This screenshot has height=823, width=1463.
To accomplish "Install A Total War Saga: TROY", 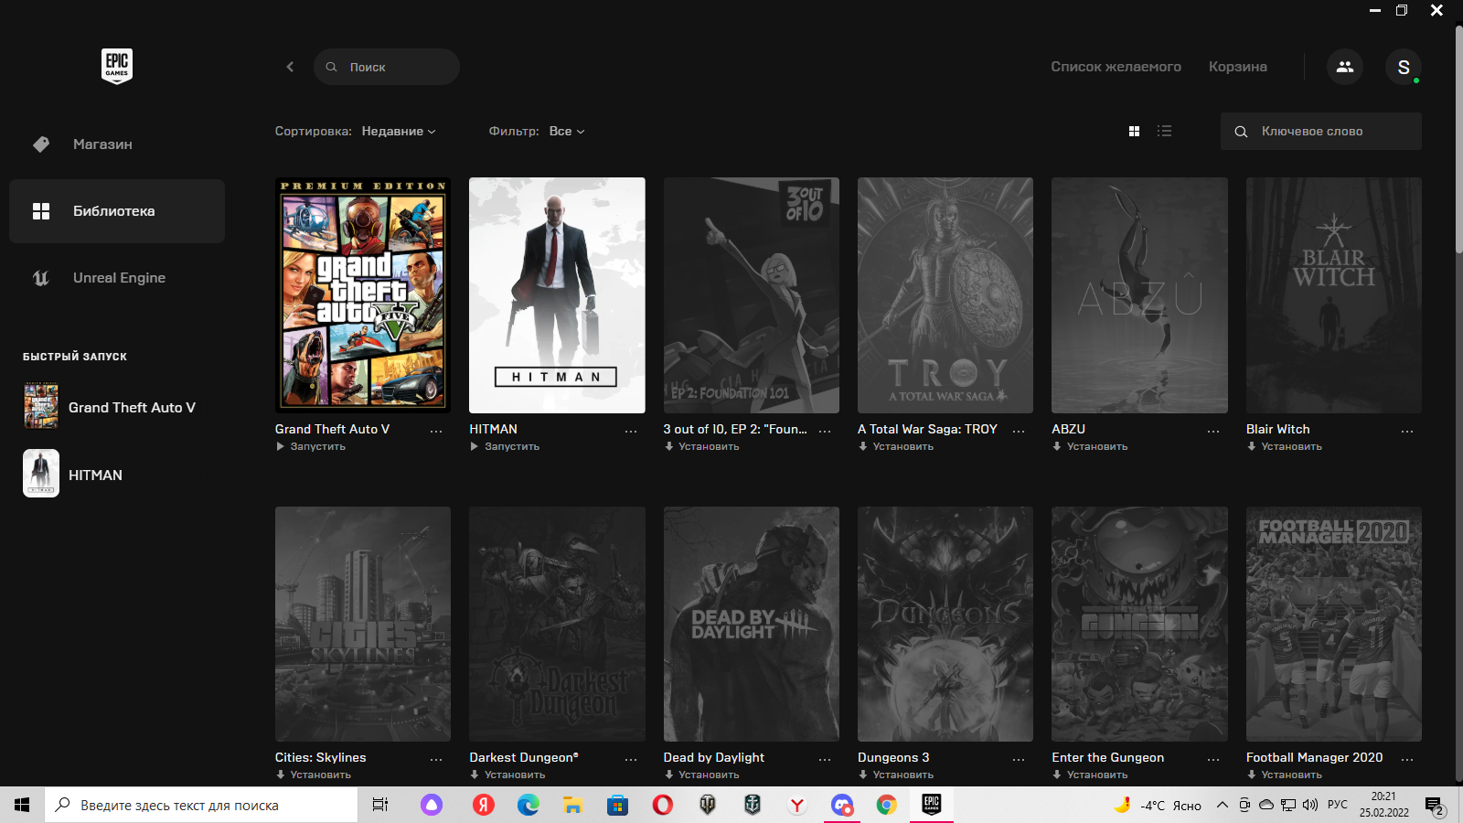I will (x=896, y=446).
